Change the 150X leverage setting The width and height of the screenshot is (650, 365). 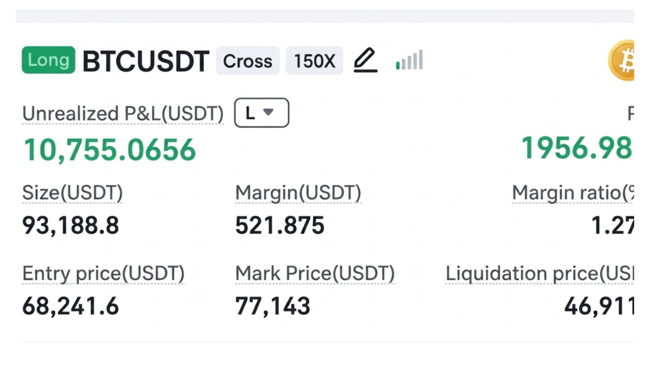click(x=314, y=61)
